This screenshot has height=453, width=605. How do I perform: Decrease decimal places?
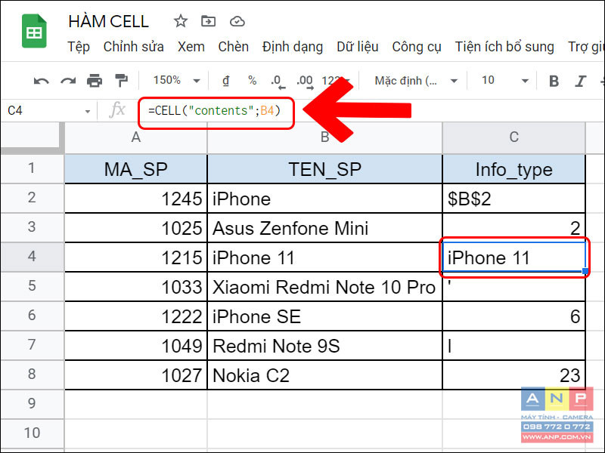278,82
